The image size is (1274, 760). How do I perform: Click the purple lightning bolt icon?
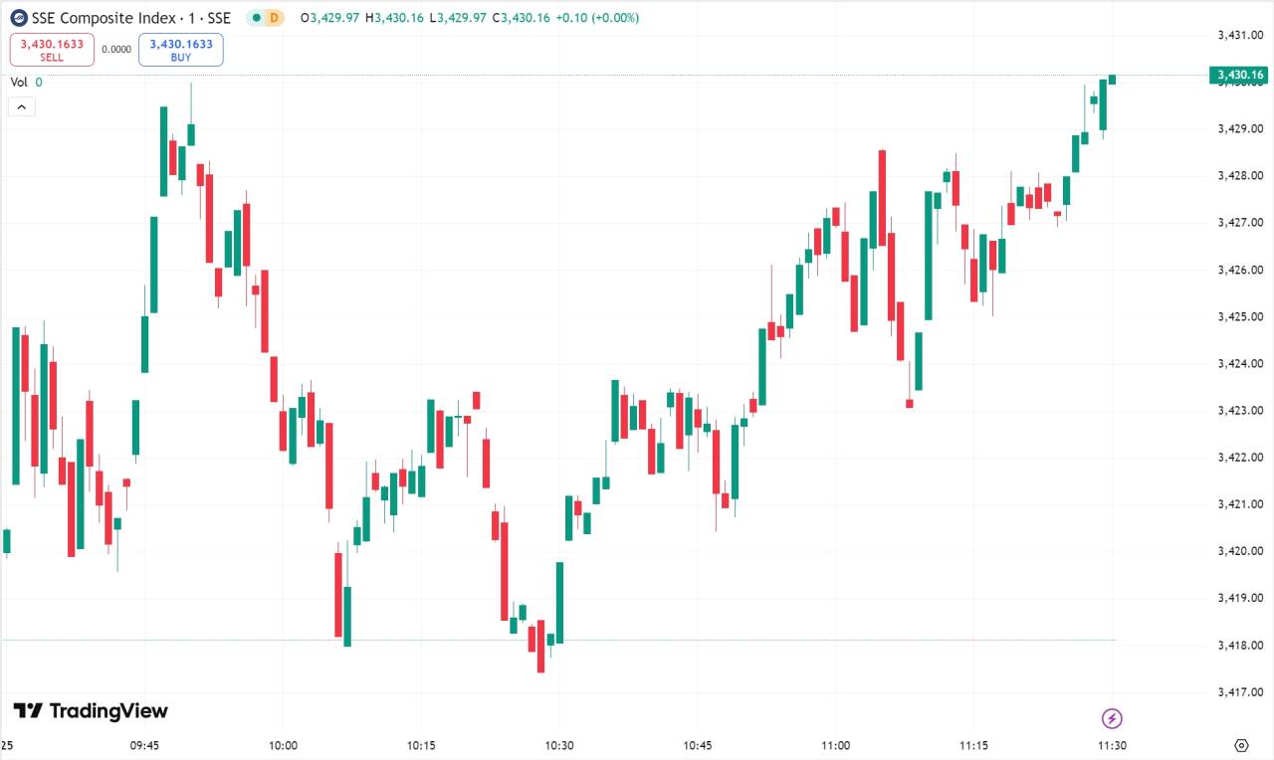[1113, 718]
